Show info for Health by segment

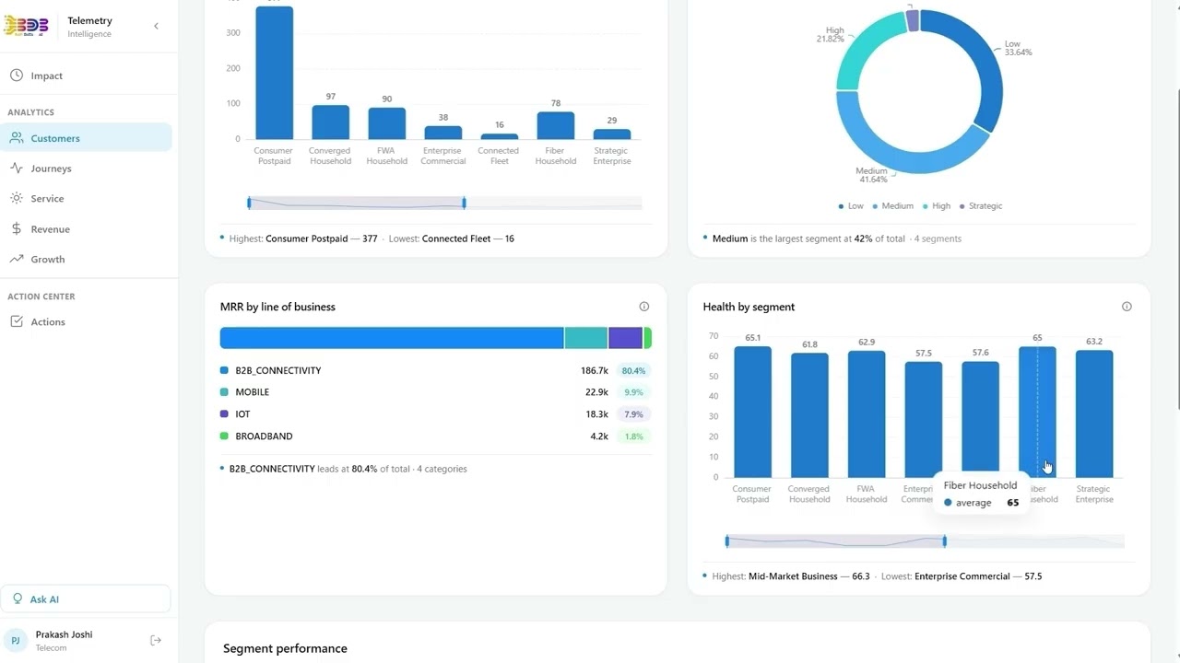1127,307
